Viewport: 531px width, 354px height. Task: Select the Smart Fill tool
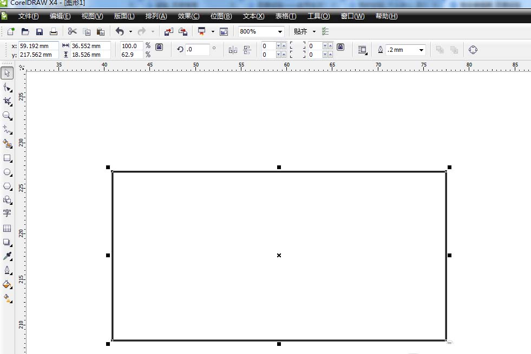(x=7, y=144)
